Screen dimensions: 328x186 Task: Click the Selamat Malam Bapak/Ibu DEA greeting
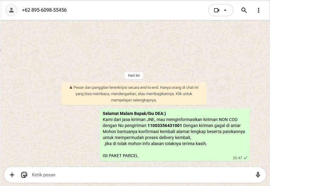click(134, 113)
